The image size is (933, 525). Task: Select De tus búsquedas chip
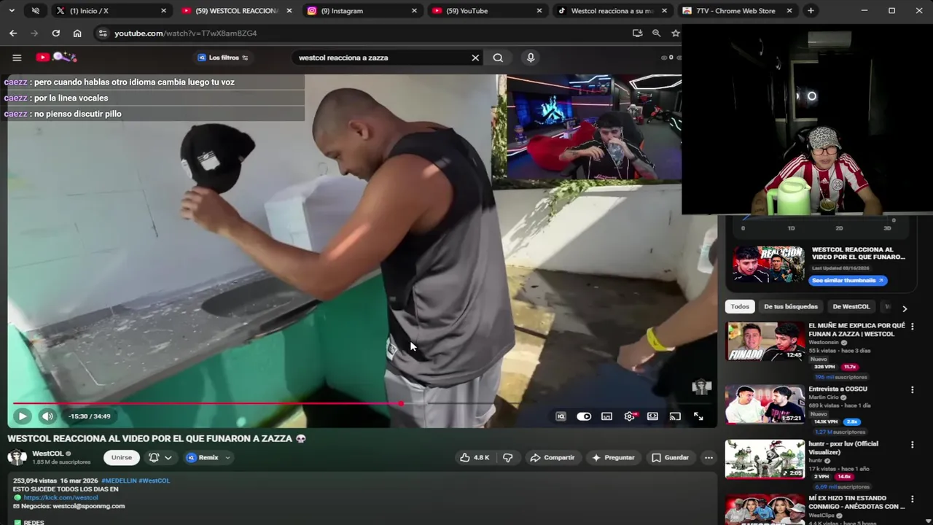point(791,307)
